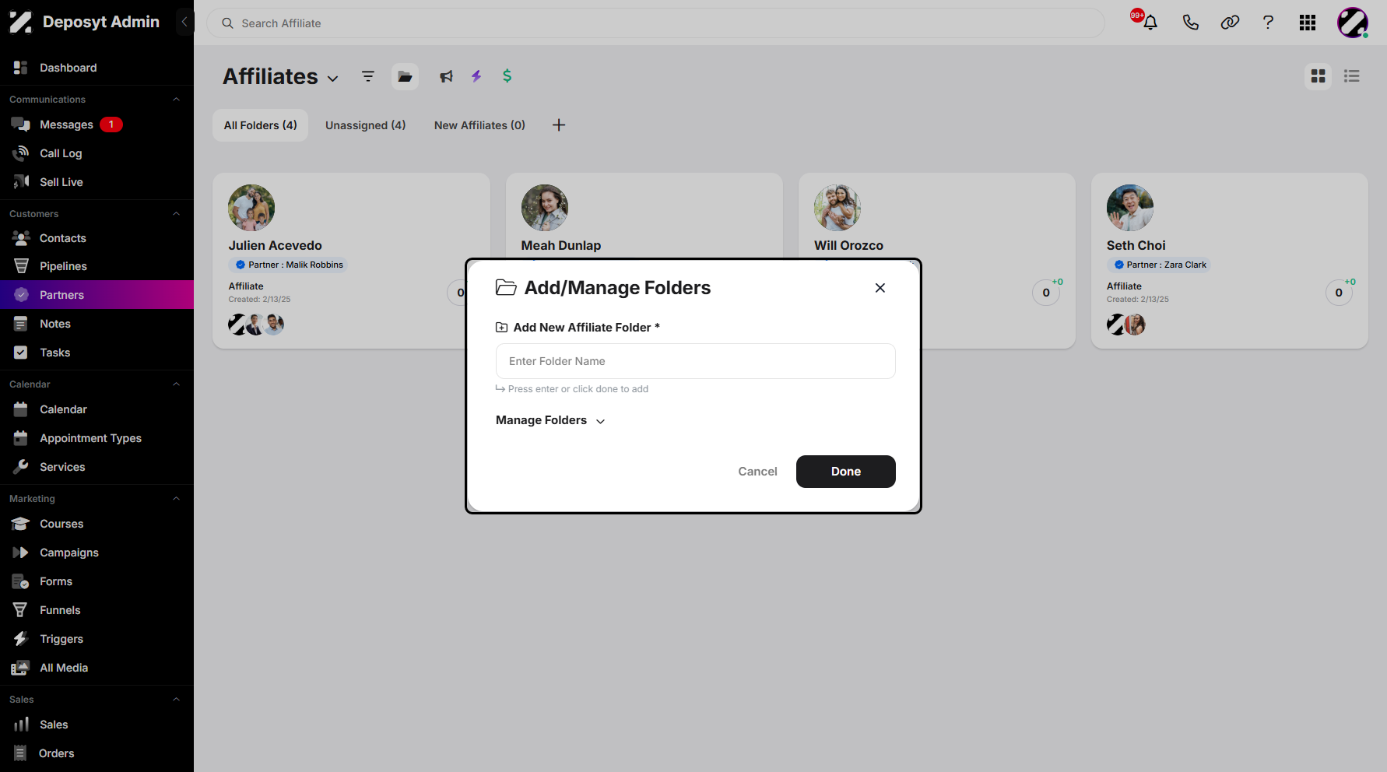Click the Enter Folder Name field
The image size is (1387, 772).
[696, 361]
